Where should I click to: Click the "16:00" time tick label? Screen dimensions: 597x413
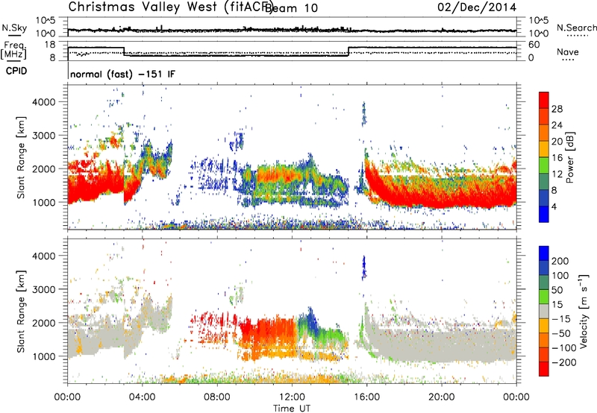pyautogui.click(x=366, y=397)
